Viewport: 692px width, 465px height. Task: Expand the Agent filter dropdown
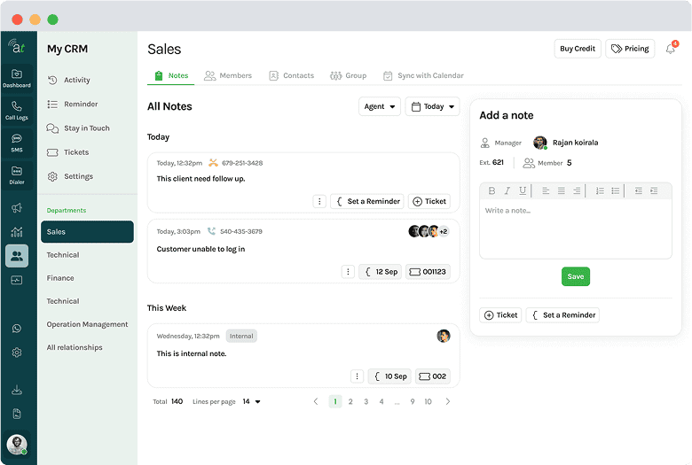[x=380, y=106]
